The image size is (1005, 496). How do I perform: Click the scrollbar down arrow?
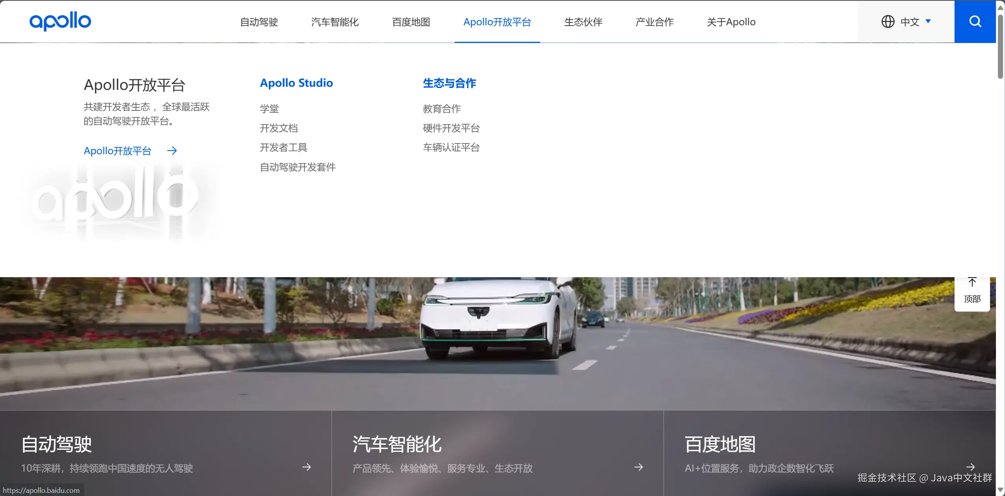click(1000, 490)
